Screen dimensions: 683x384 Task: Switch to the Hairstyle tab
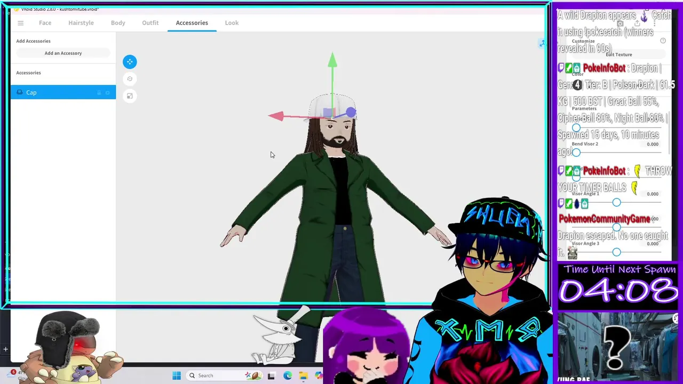pos(81,23)
